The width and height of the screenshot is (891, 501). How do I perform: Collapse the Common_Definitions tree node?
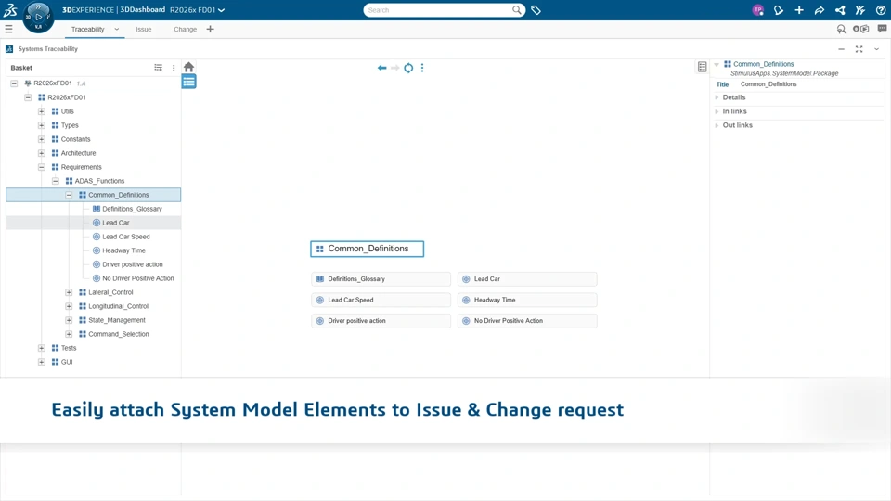coord(69,195)
